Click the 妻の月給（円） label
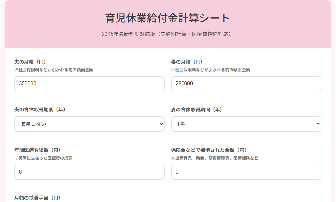This screenshot has height=202, width=336. pos(187,62)
